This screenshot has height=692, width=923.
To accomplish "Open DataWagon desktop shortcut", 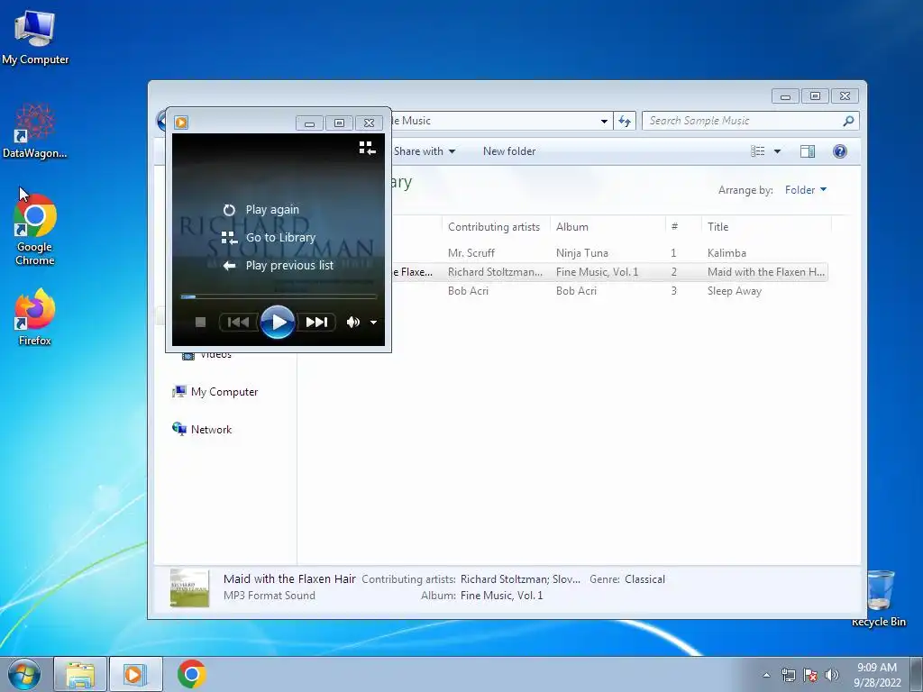I will 35,130.
